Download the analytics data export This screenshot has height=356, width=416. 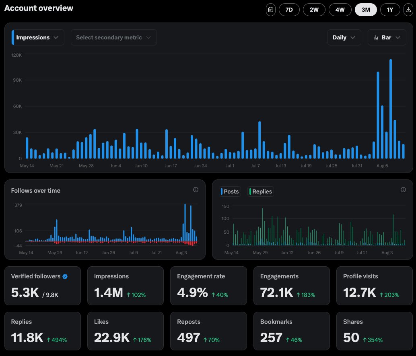pos(408,10)
